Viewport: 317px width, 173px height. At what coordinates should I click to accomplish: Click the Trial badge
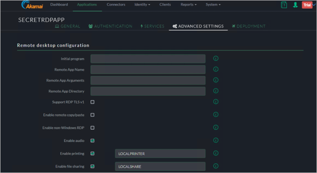(x=307, y=5)
